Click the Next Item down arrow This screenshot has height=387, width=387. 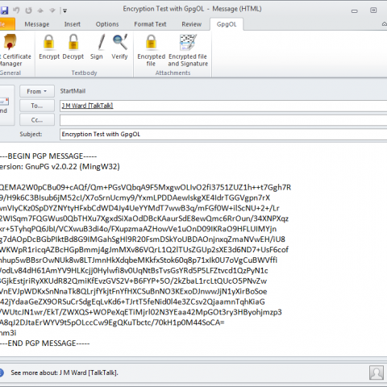click(52, 10)
